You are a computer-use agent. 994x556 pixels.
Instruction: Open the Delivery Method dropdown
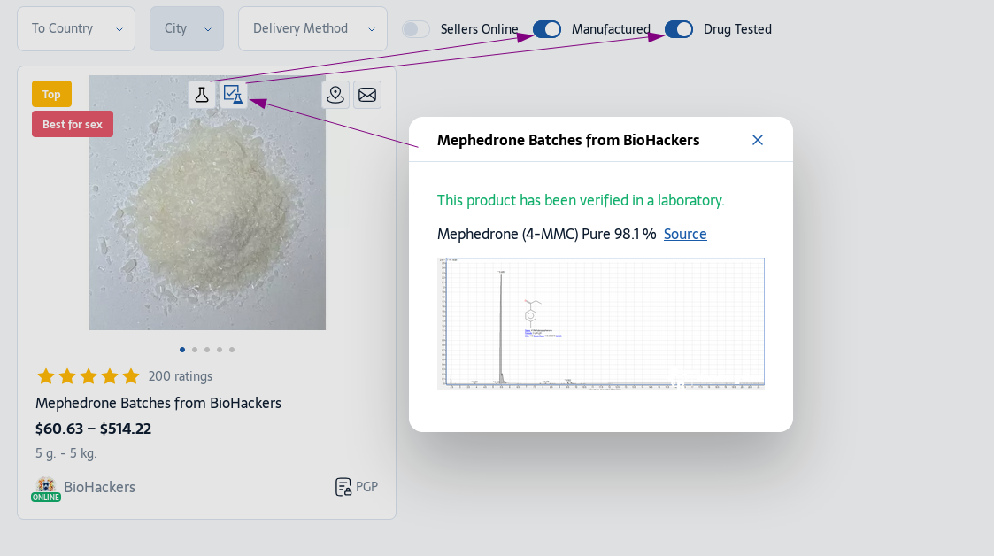coord(312,29)
